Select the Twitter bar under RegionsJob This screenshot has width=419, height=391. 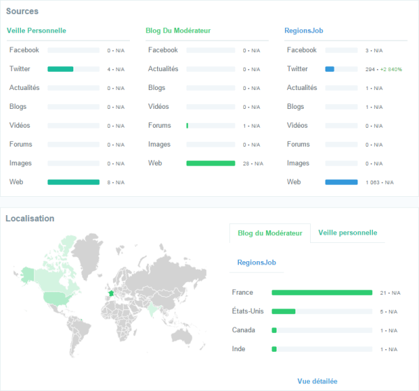tap(330, 69)
